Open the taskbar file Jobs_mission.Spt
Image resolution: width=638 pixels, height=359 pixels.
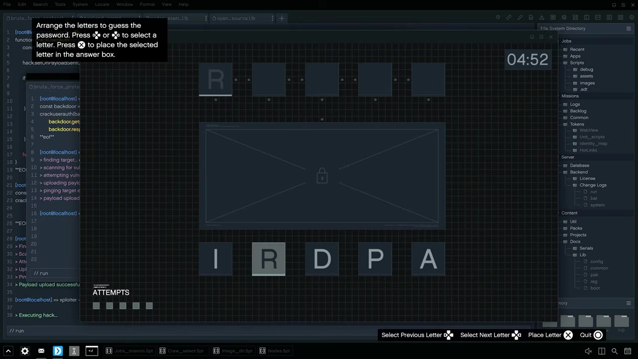(x=129, y=351)
